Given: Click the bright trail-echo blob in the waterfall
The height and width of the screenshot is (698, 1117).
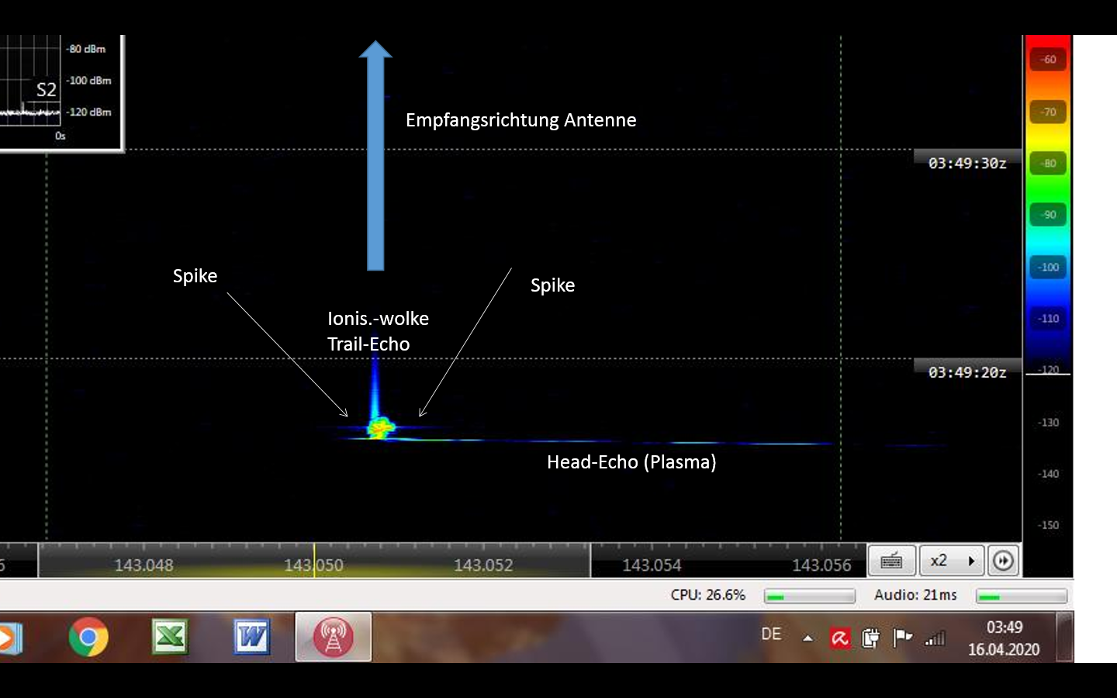Looking at the screenshot, I should pos(381,427).
